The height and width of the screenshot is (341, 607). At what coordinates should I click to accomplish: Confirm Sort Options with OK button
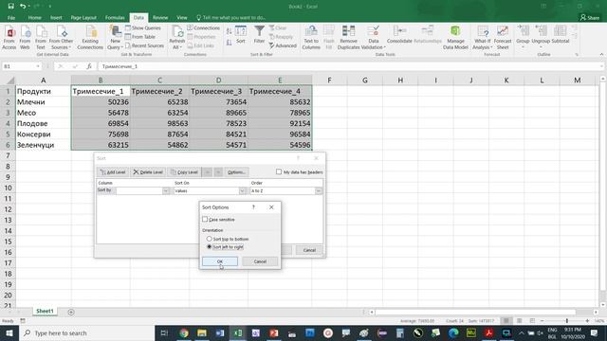pyautogui.click(x=220, y=261)
